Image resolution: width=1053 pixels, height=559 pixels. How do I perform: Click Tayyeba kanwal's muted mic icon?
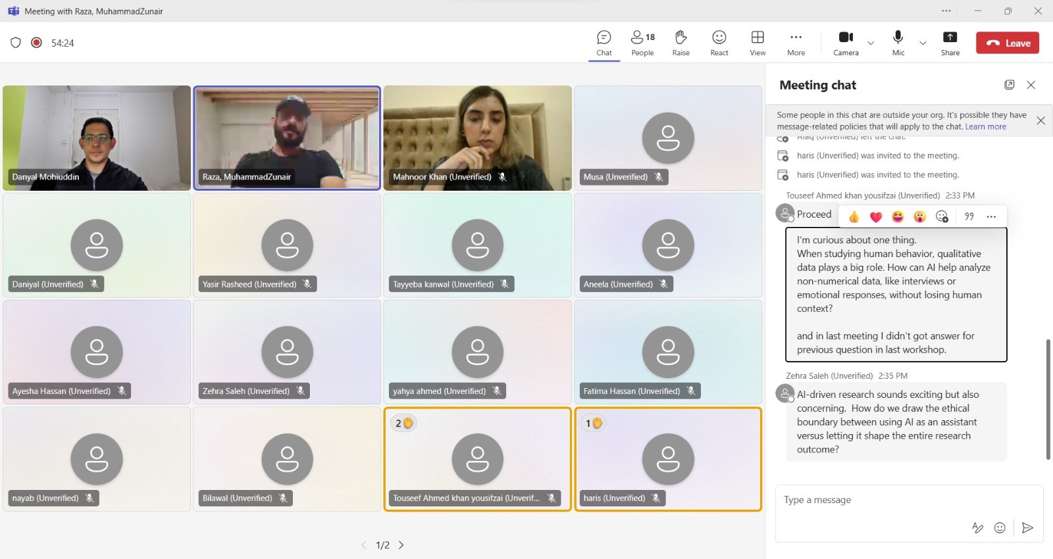[505, 284]
